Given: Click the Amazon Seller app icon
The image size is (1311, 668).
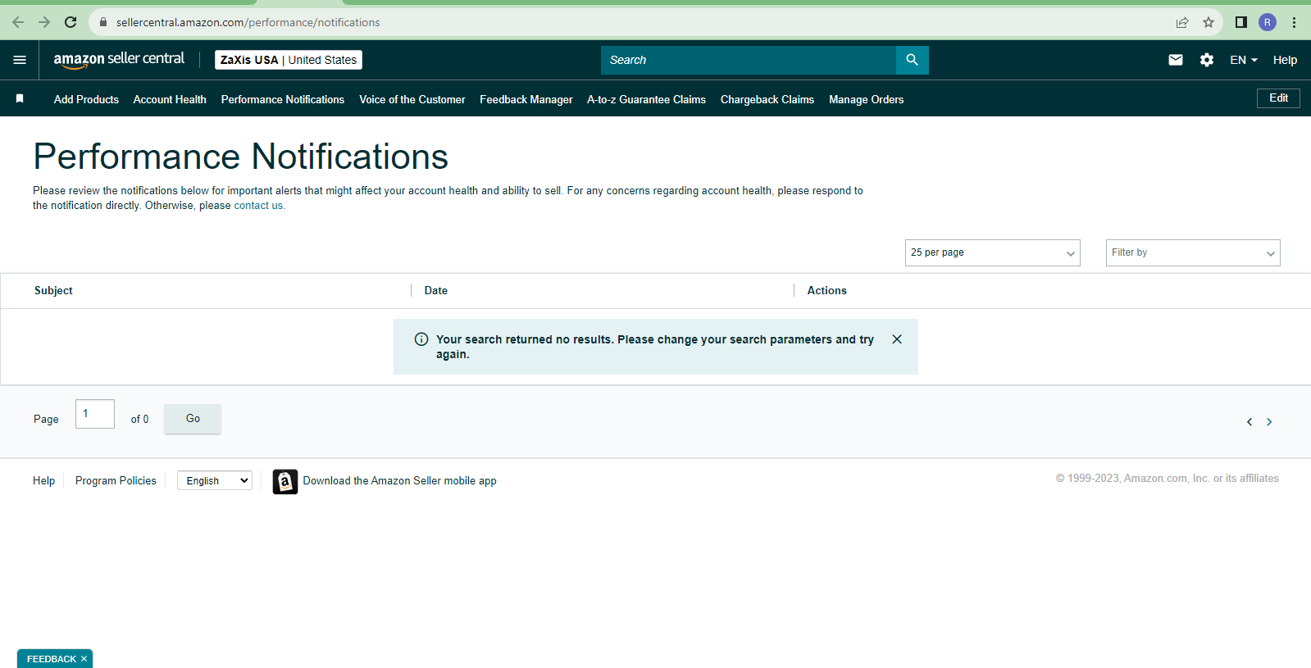Looking at the screenshot, I should [x=285, y=481].
